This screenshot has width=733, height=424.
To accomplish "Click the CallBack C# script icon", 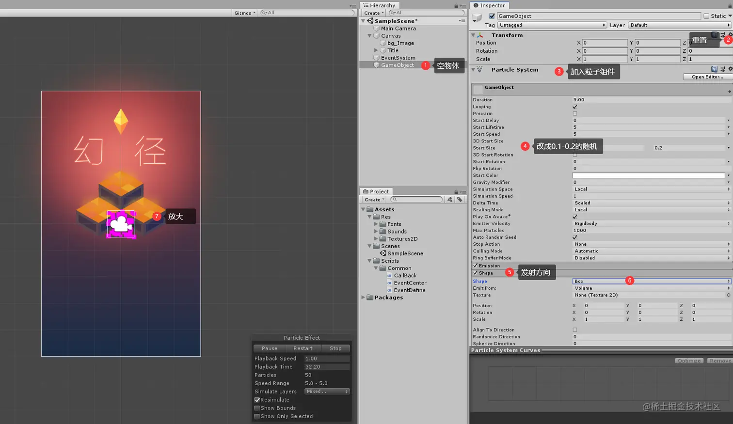I will point(389,276).
